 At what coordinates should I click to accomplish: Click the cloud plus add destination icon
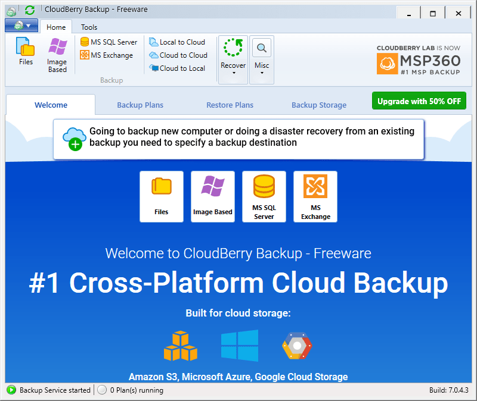click(x=74, y=139)
